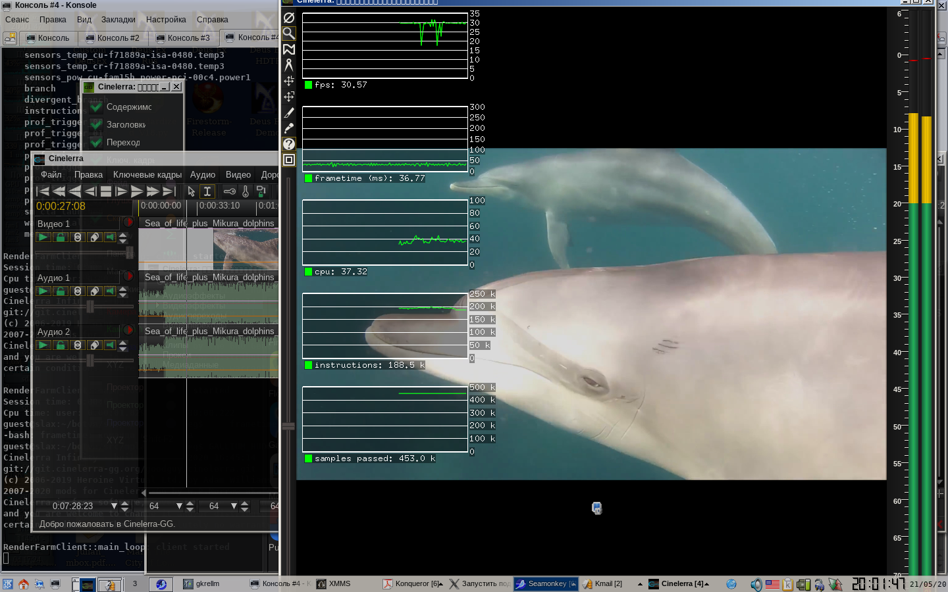Switch to arrow drag-and-drop editing mode

click(x=191, y=191)
